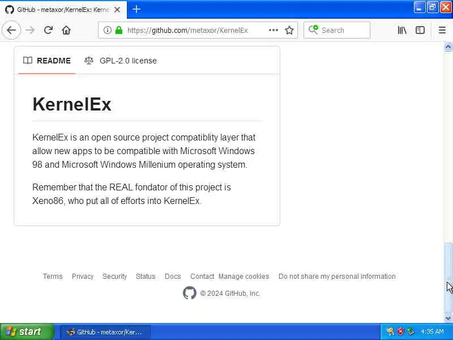The height and width of the screenshot is (340, 453).
Task: Click the Xeno86 credit paragraph
Action: [x=131, y=194]
